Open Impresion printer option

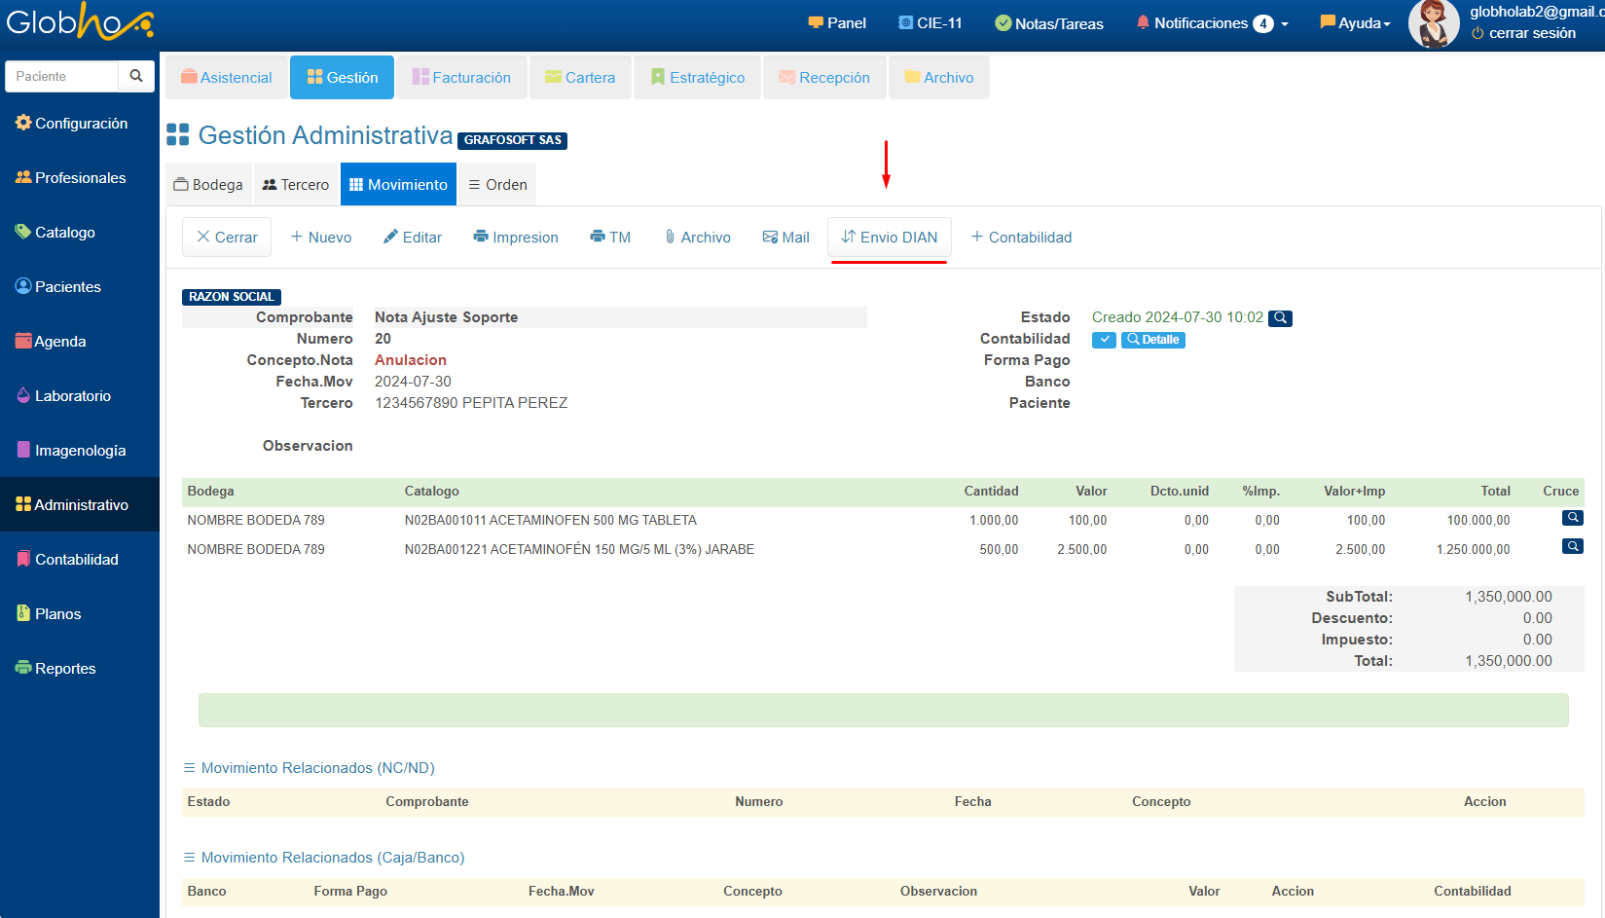pyautogui.click(x=516, y=238)
